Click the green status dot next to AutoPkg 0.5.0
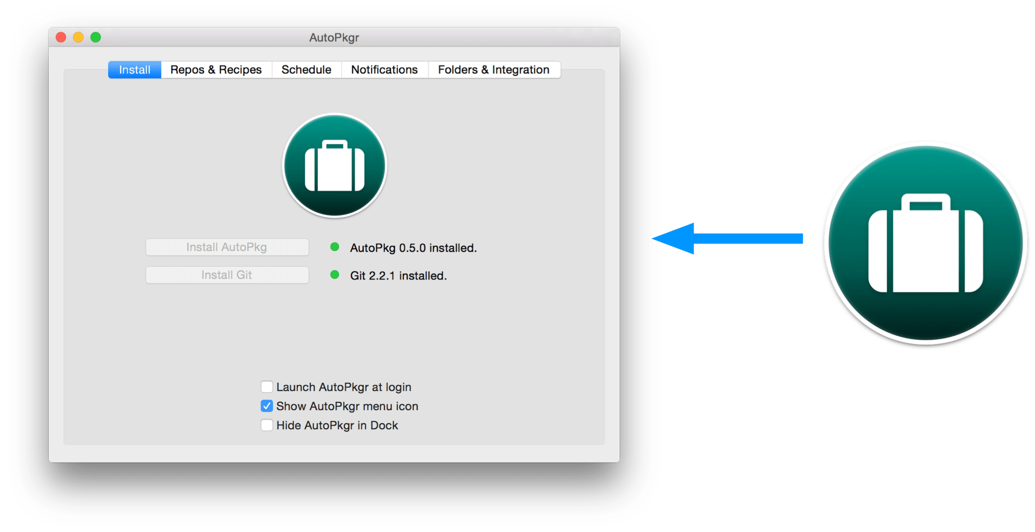Image resolution: width=1035 pixels, height=532 pixels. 335,247
